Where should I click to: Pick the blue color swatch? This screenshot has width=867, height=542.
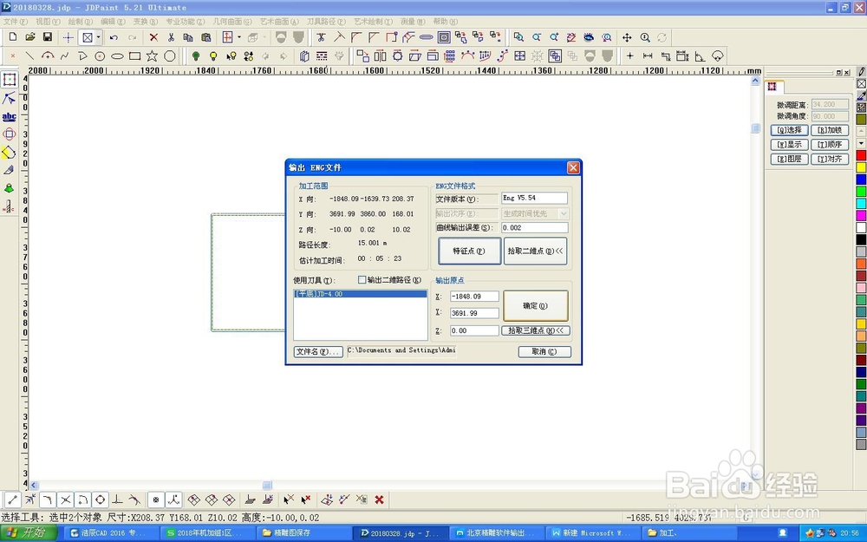[861, 180]
